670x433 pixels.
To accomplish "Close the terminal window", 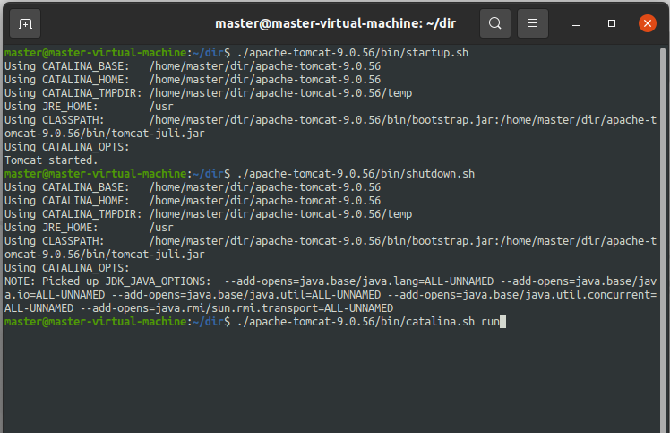I will point(648,23).
